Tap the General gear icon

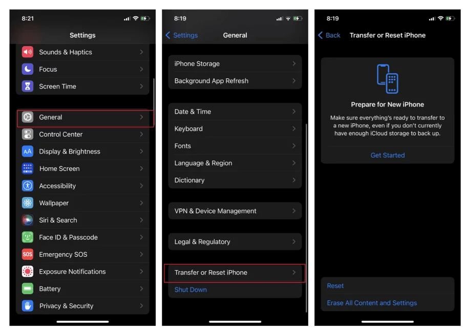[28, 117]
